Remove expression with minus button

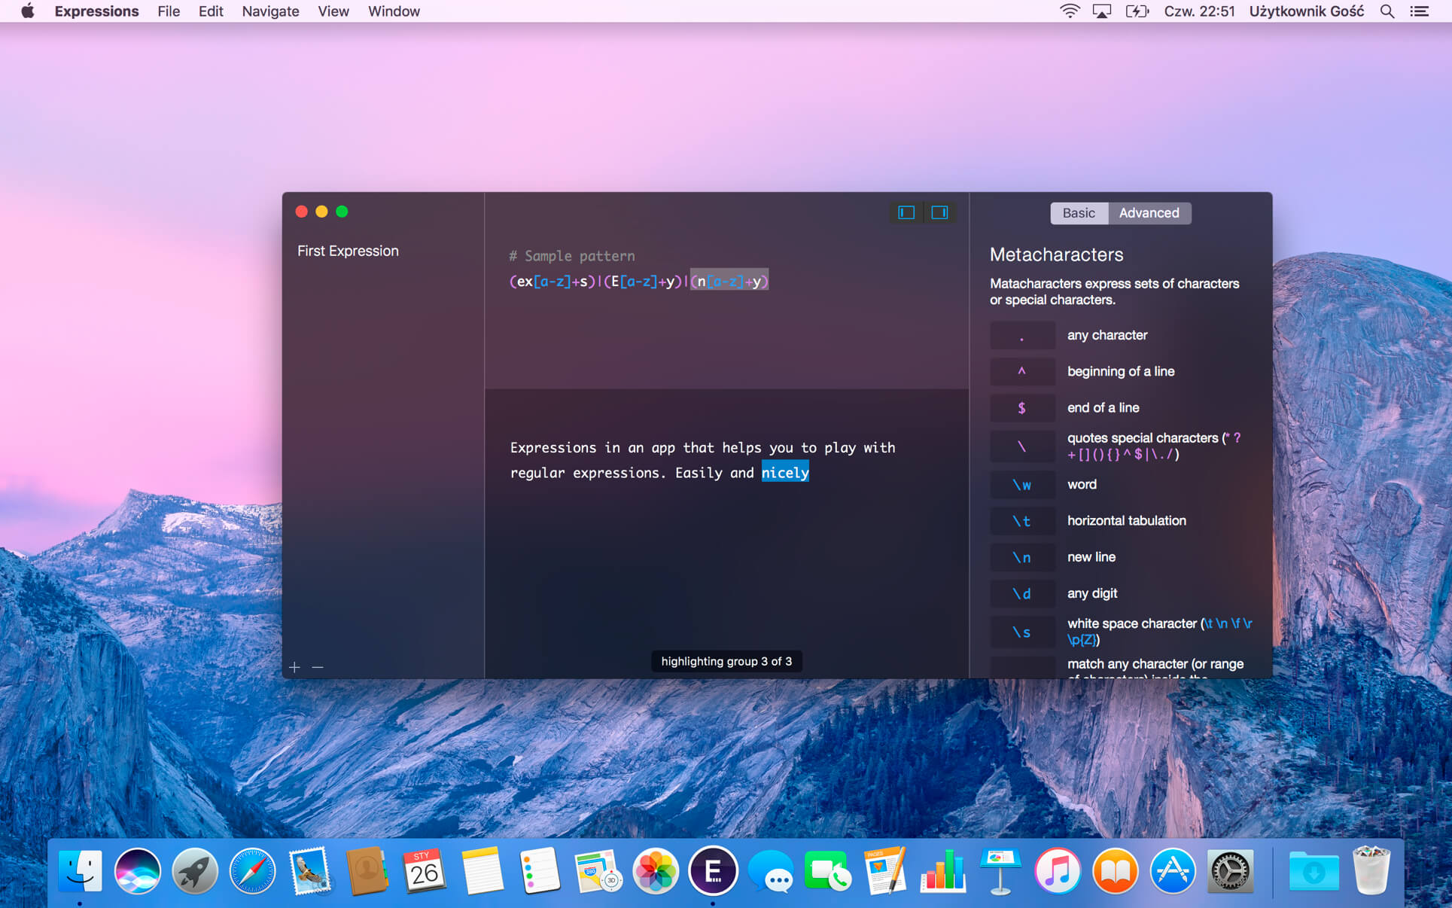coord(318,667)
